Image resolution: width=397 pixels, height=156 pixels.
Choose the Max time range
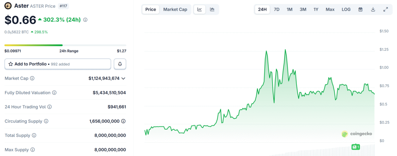(x=330, y=9)
